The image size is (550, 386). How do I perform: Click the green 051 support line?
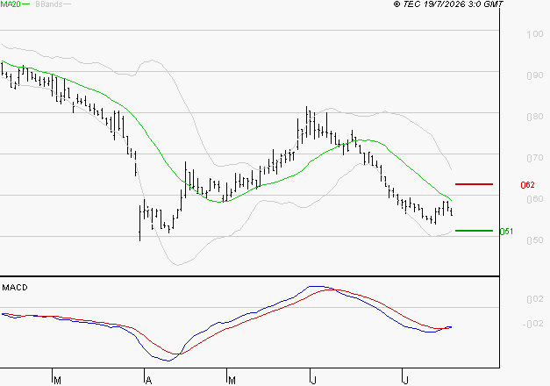tap(474, 231)
